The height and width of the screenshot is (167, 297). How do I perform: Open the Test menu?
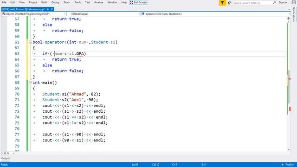click(x=88, y=2)
